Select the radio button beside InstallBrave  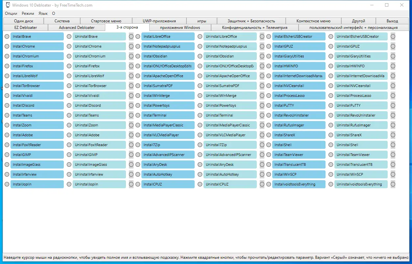7,36
